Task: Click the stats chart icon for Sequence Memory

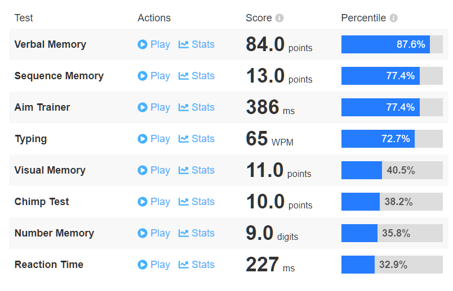Action: click(184, 76)
